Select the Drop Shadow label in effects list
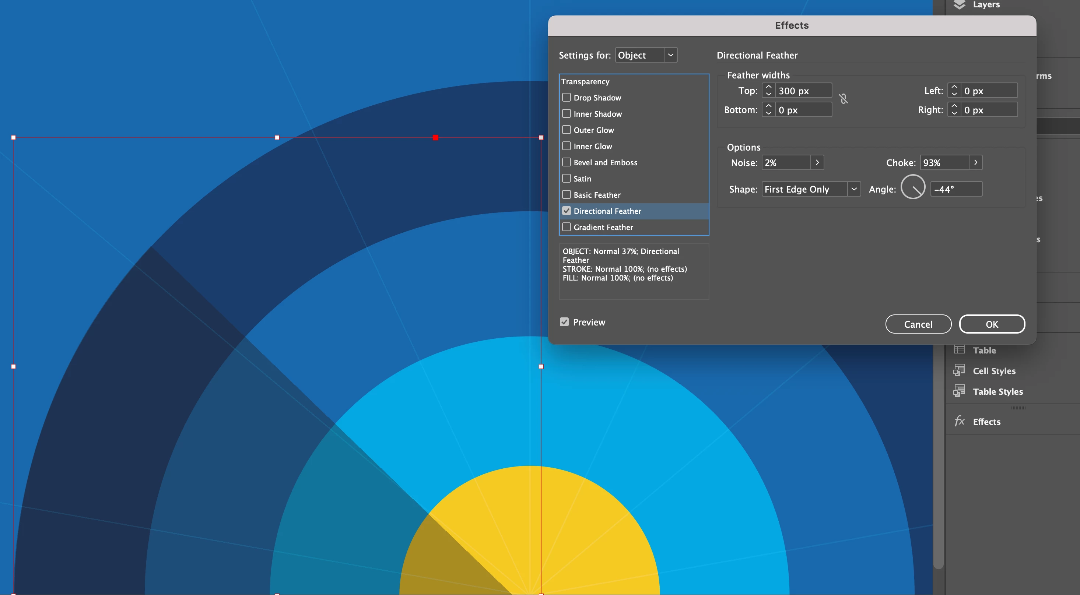This screenshot has height=595, width=1080. click(597, 98)
